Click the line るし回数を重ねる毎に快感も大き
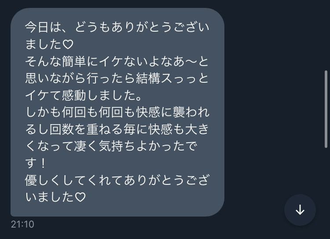The width and height of the screenshot is (330, 239). (x=117, y=129)
